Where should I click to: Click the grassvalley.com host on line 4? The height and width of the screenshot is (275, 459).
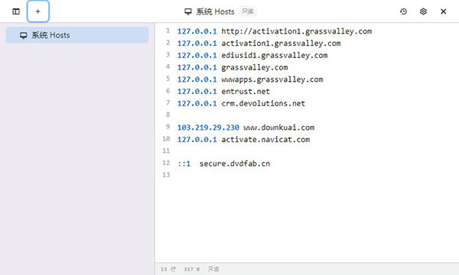(x=255, y=67)
